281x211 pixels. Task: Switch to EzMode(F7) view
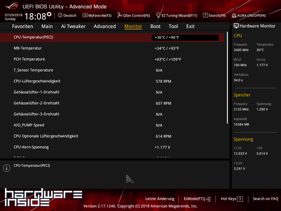click(196, 199)
